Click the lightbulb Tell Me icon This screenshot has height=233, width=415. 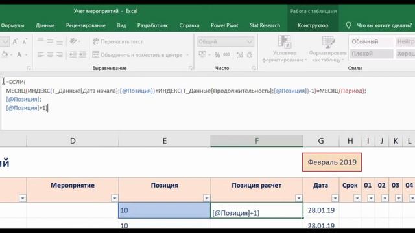click(x=349, y=25)
